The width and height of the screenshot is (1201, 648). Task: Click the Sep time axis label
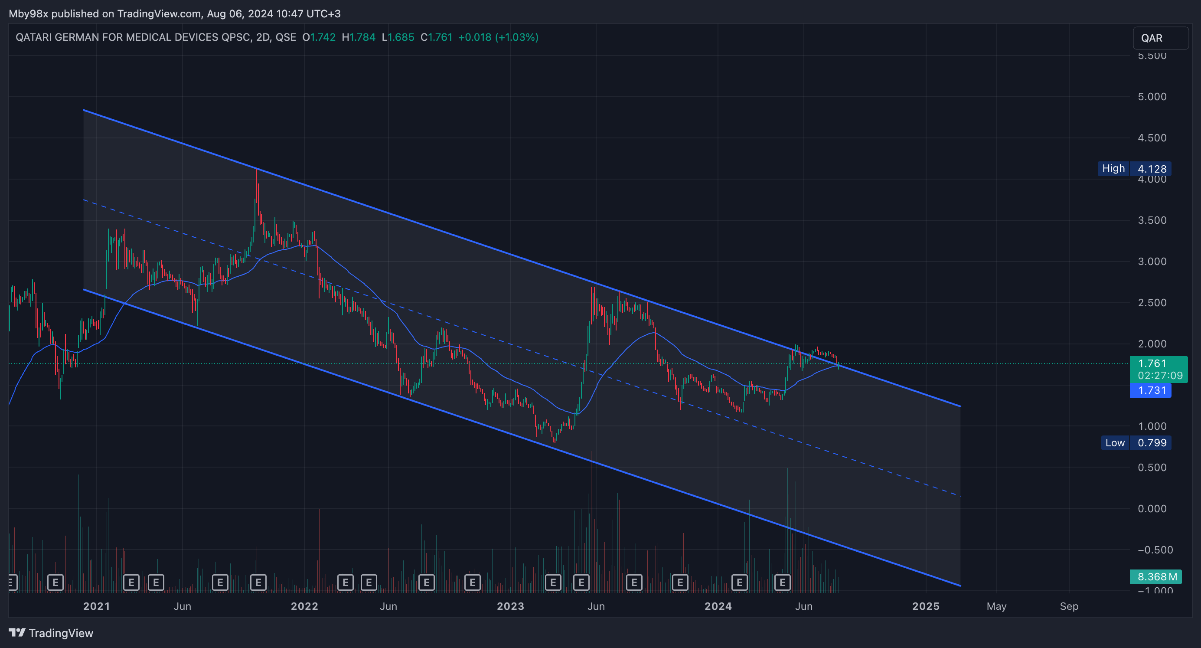coord(1069,606)
